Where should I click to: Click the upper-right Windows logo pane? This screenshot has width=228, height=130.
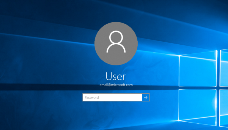[224, 68]
